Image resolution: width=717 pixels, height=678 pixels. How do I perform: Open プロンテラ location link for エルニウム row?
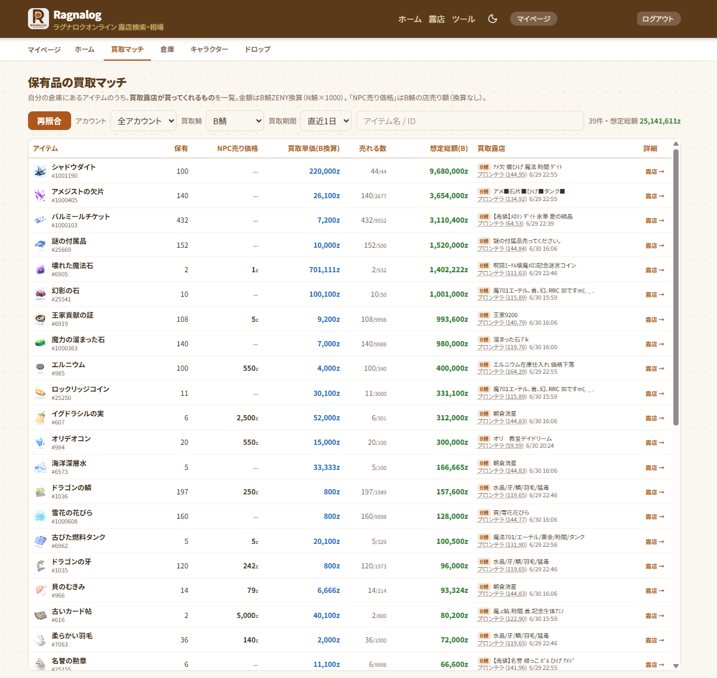point(502,372)
